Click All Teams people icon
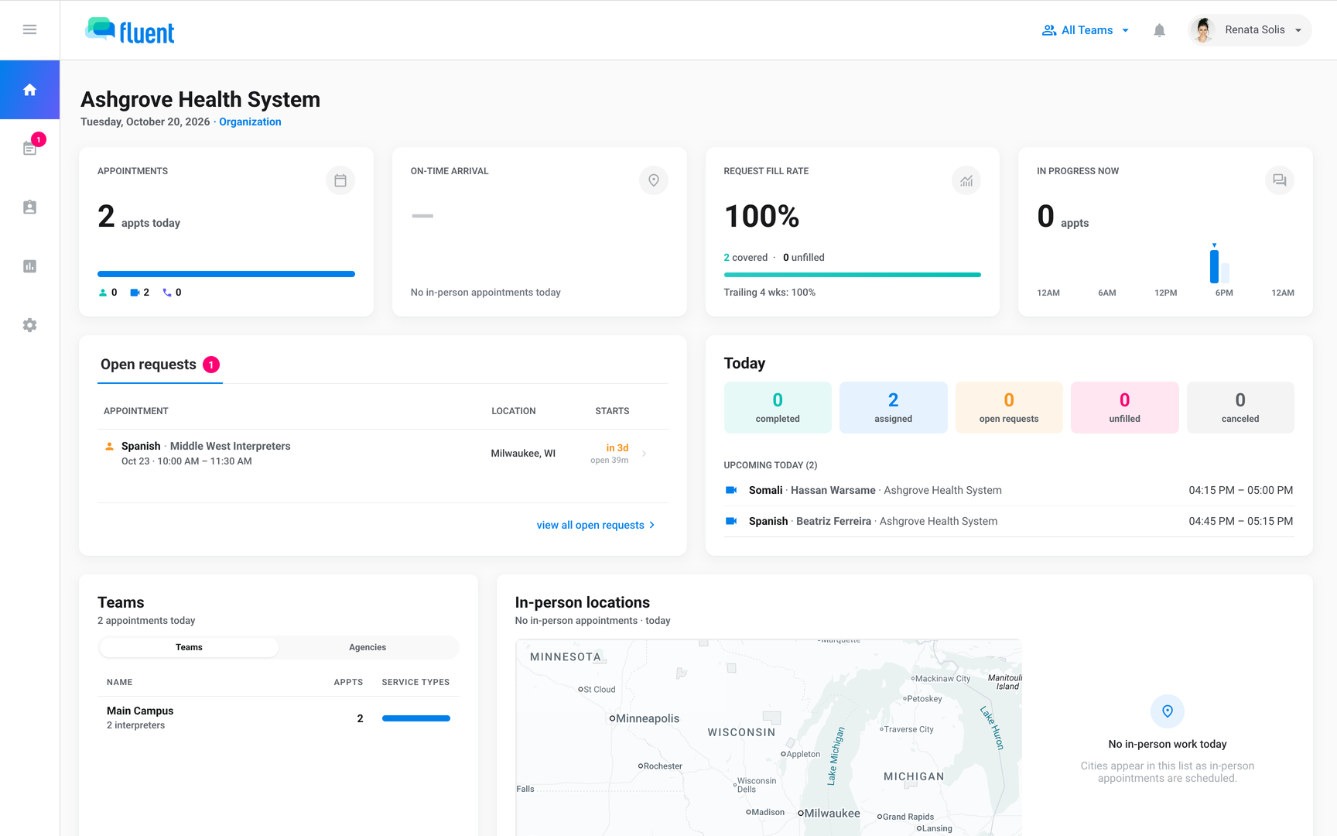 click(x=1049, y=30)
